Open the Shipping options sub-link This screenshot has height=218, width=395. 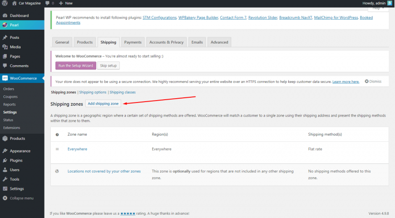pos(93,92)
